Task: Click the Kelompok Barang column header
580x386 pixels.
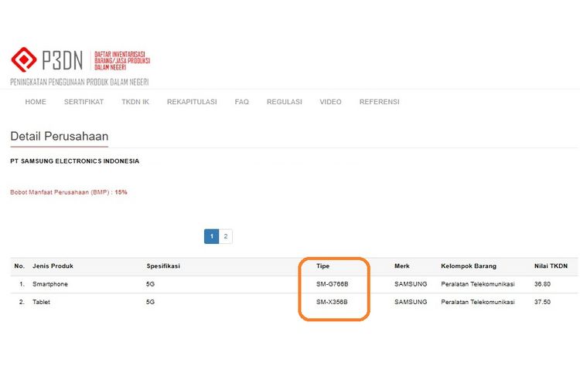Action: point(469,266)
